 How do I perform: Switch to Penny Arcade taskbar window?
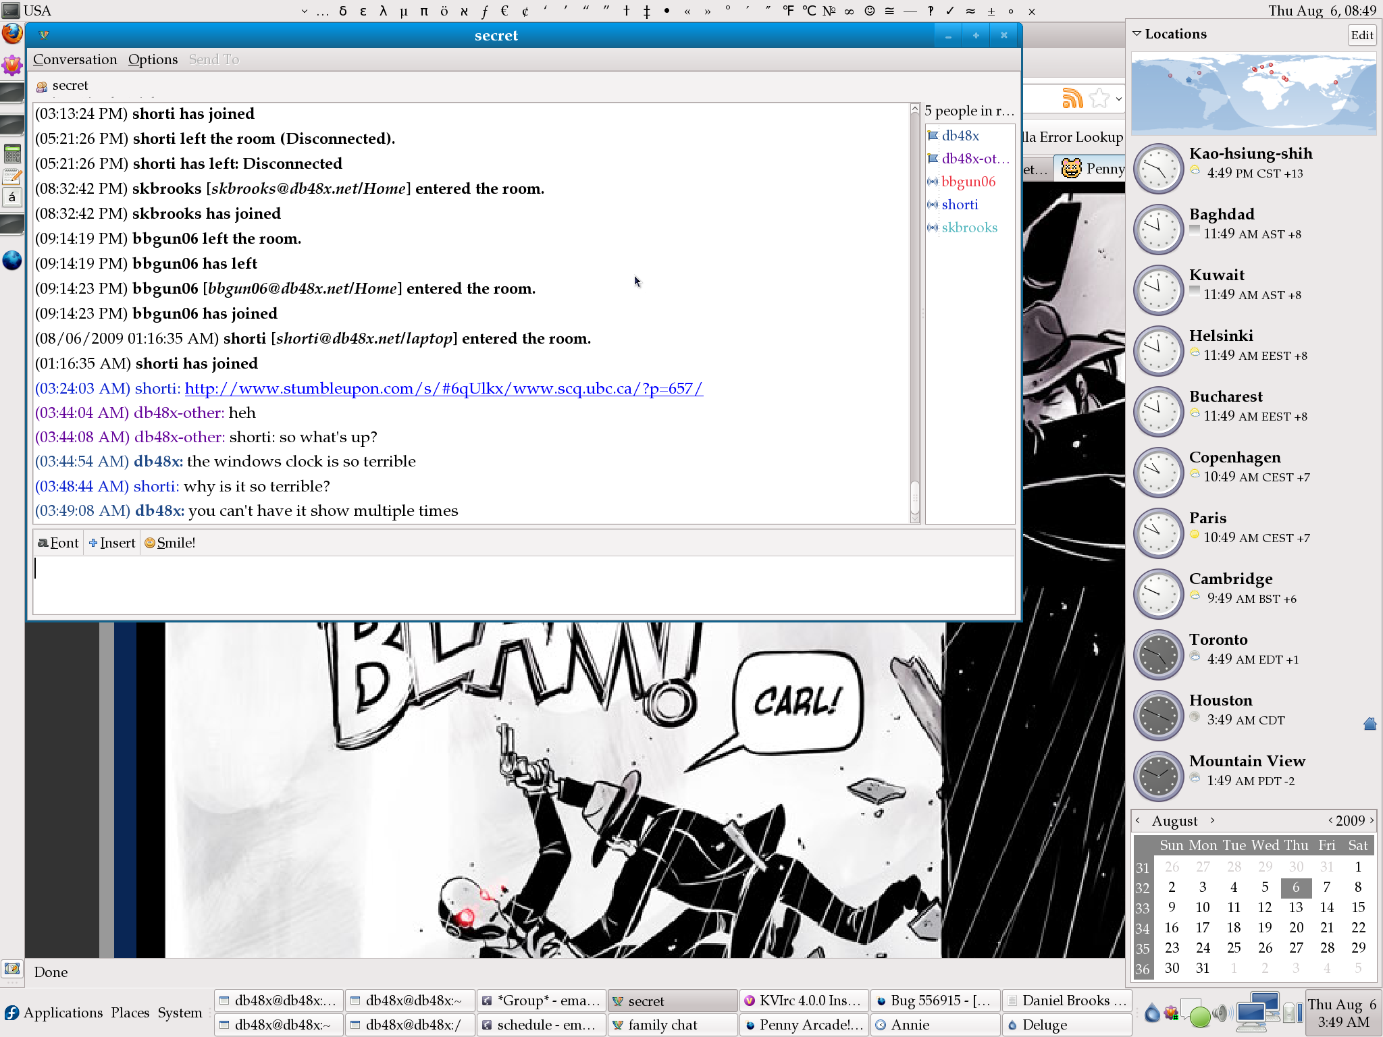click(804, 1024)
